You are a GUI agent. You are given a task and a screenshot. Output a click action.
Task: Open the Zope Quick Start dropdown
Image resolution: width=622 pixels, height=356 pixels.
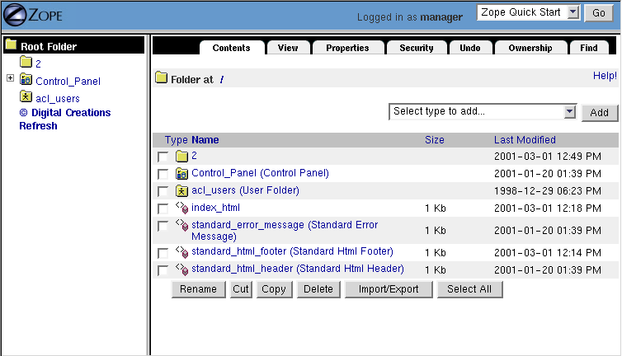tap(530, 13)
